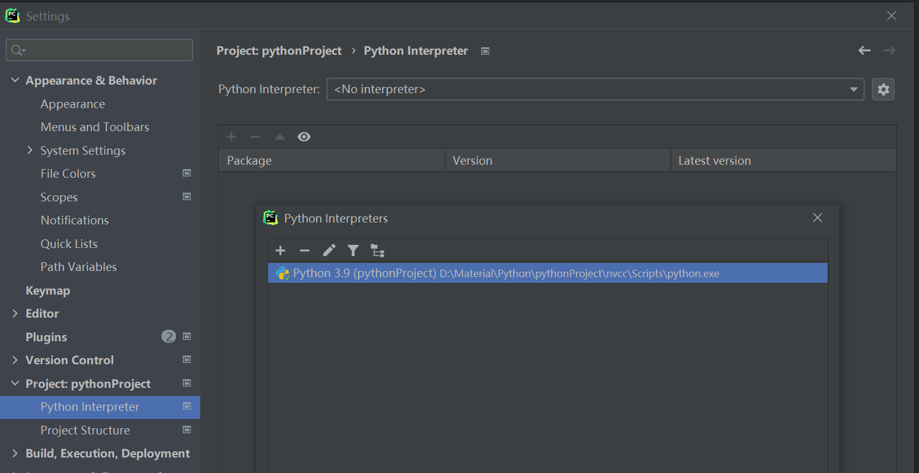Viewport: 919px width, 473px height.
Task: Expand the System Settings node
Action: [30, 150]
